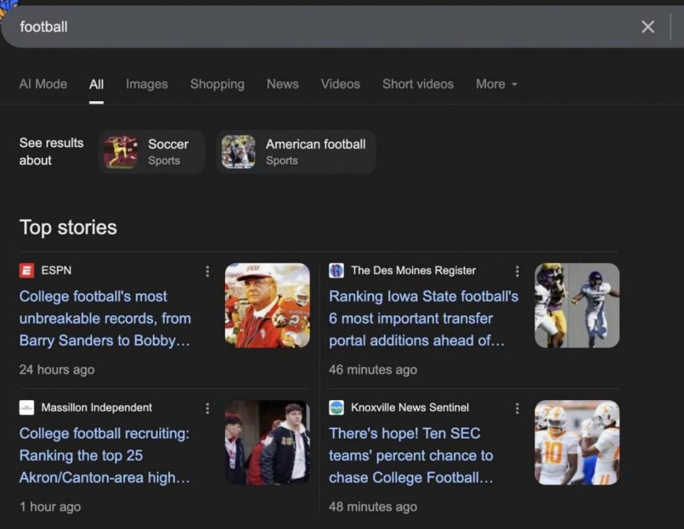This screenshot has height=529, width=684.
Task: Open ESPN unbreakable records story link
Action: [x=105, y=319]
